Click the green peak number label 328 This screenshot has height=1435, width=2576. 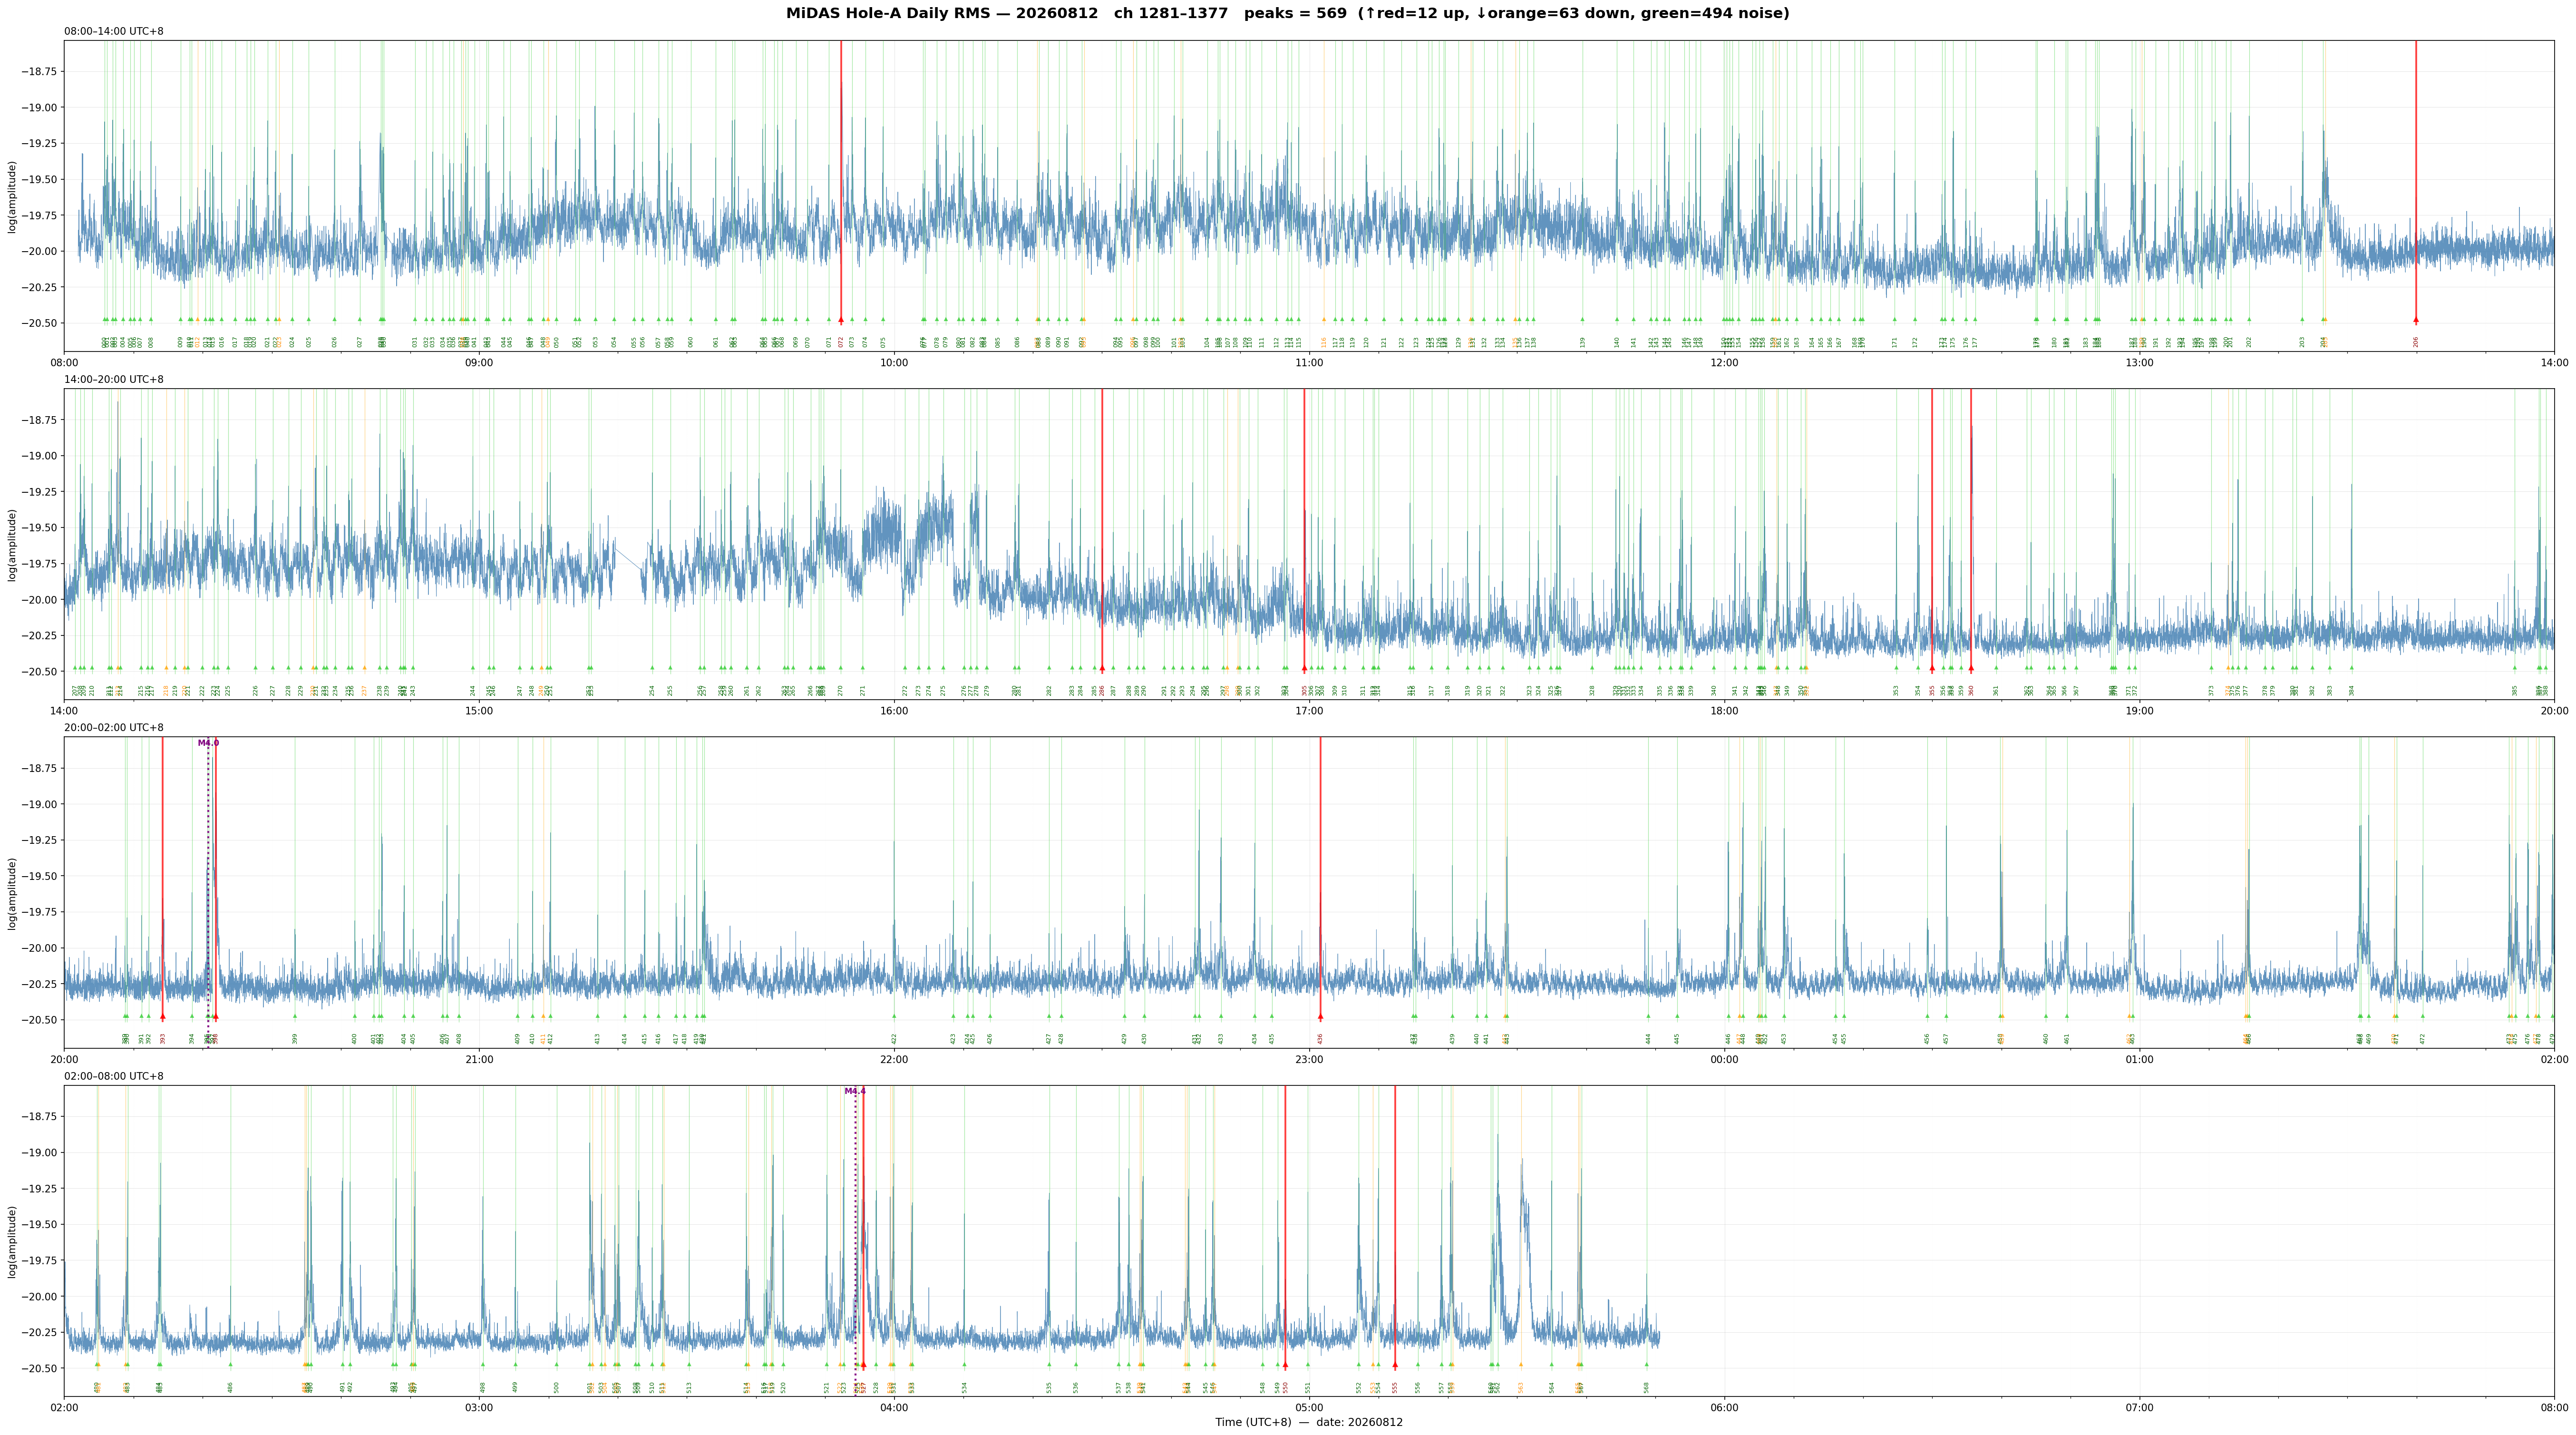[x=1592, y=690]
